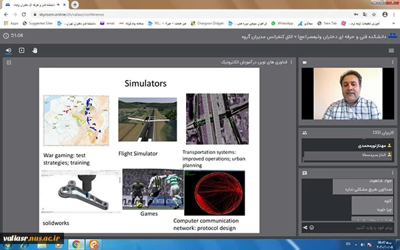Mute the speaker audio icon
The image size is (400, 250).
pyautogui.click(x=9, y=50)
